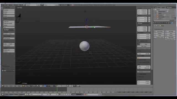Open the File menu
The width and height of the screenshot is (177, 99).
click(x=6, y=5)
